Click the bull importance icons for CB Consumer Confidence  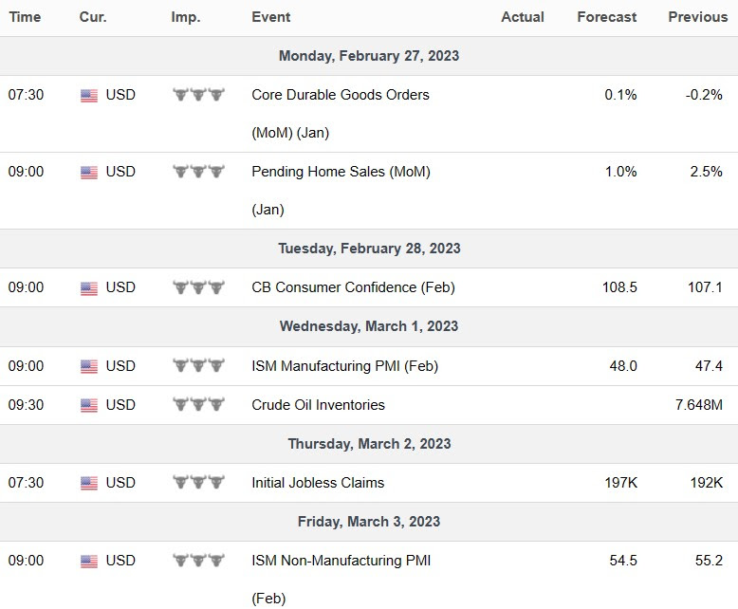coord(198,287)
